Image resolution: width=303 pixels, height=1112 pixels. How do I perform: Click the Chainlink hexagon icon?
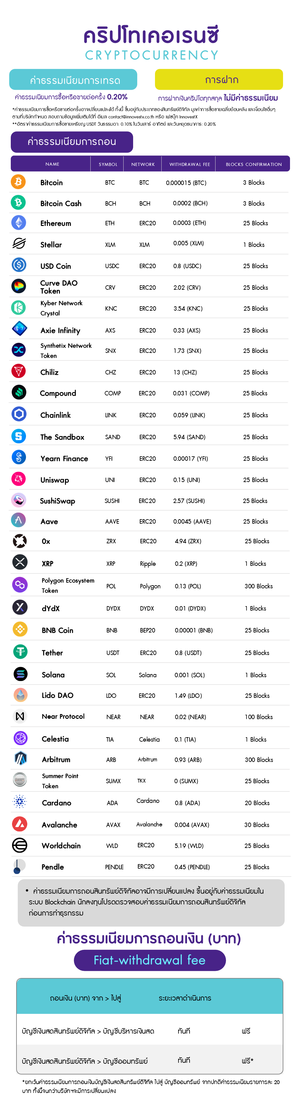(x=18, y=414)
